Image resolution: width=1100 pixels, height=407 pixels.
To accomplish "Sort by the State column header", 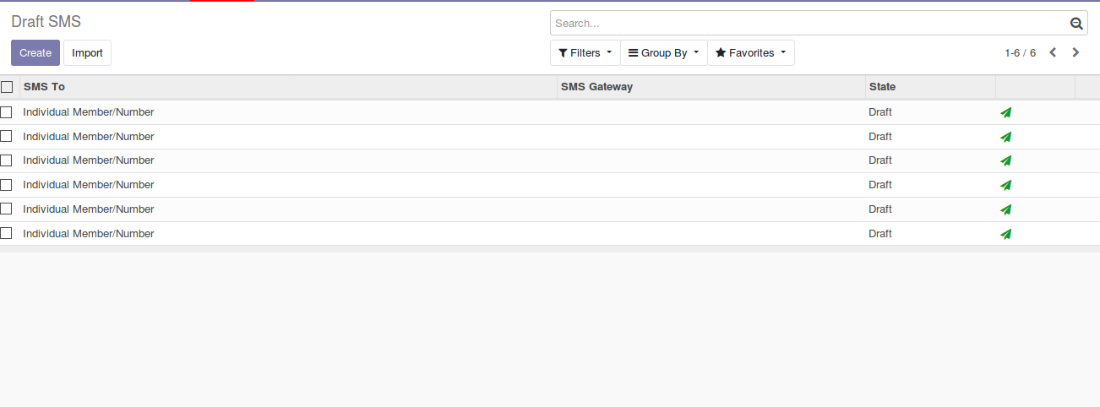I will pyautogui.click(x=882, y=87).
